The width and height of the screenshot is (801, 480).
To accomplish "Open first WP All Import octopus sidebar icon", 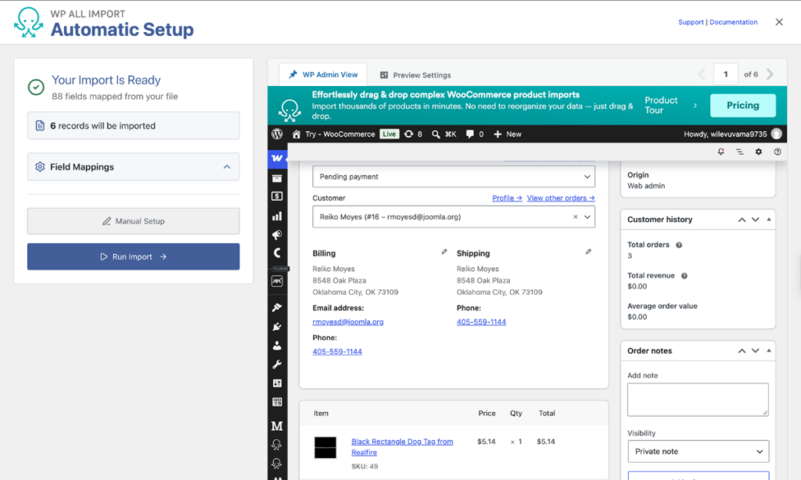I will tap(277, 445).
